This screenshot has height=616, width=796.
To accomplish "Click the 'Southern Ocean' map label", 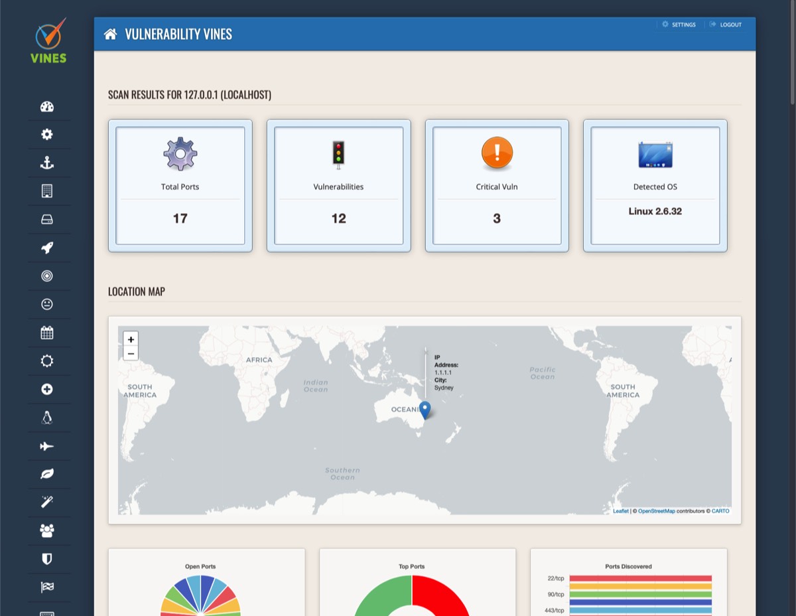I will coord(342,473).
